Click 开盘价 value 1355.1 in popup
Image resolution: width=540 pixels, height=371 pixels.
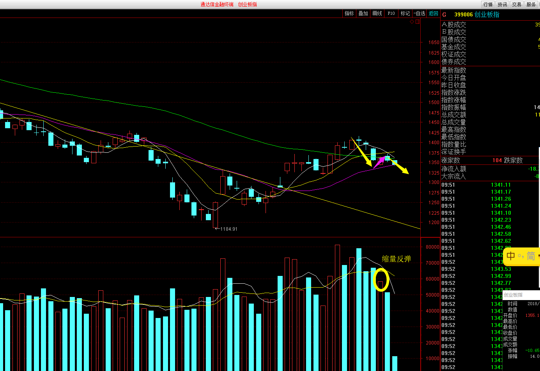click(x=533, y=315)
